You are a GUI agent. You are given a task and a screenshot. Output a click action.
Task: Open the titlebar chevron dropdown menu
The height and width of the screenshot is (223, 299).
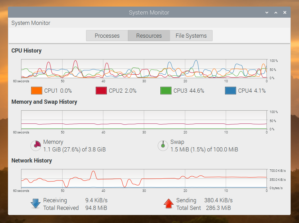[x=266, y=12]
